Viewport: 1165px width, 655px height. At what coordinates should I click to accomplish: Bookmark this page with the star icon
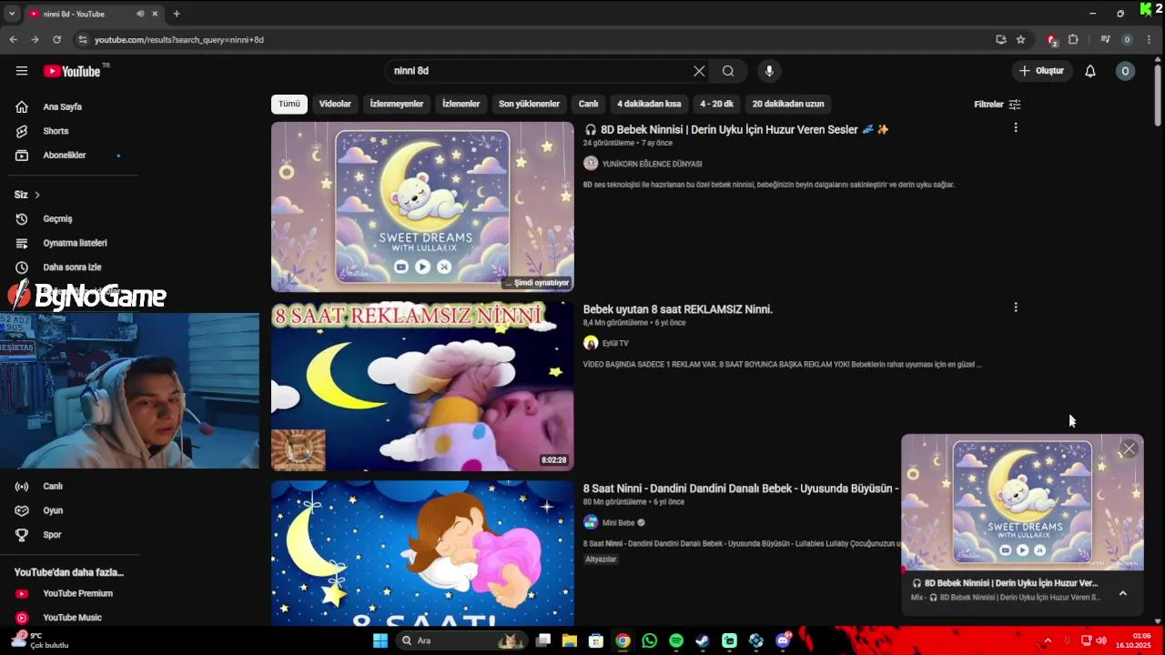(x=1021, y=39)
